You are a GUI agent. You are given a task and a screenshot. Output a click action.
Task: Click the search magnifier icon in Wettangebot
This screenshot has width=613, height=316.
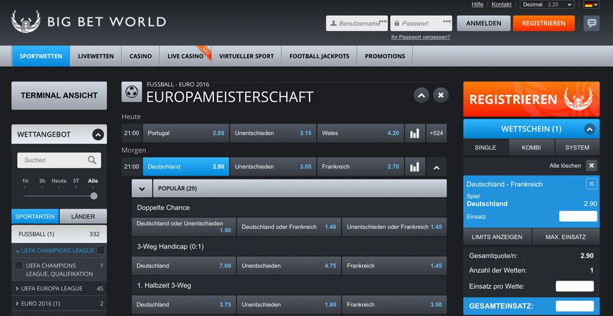[x=92, y=160]
